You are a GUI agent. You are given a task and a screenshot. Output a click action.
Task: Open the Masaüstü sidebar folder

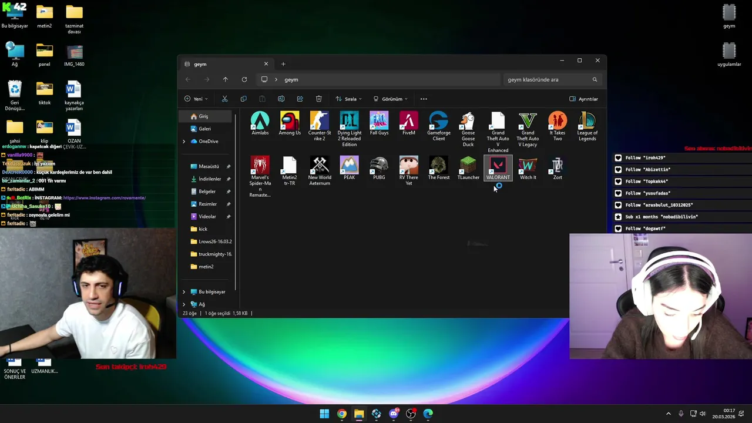(209, 166)
